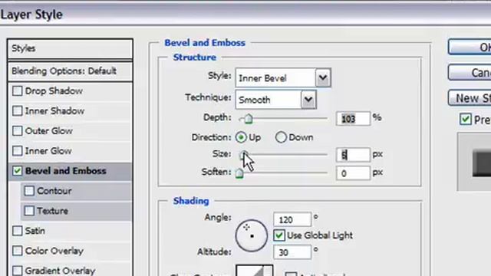Enable the Gradient Overlay checkbox
The height and width of the screenshot is (276, 491).
(17, 271)
